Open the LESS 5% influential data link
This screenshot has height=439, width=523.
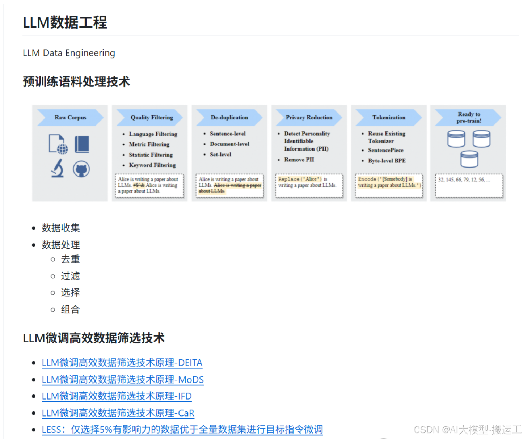click(182, 430)
